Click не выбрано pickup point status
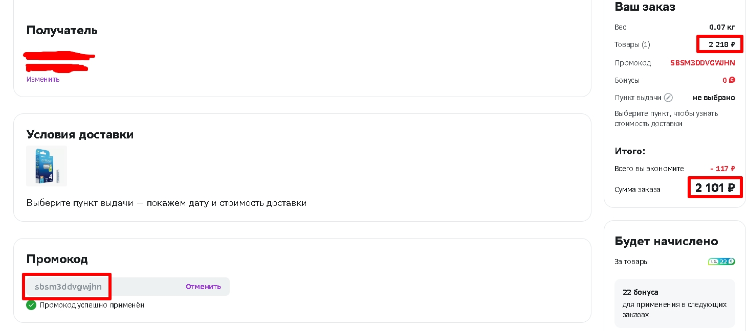Viewport: 747px width, 331px height. (x=714, y=98)
